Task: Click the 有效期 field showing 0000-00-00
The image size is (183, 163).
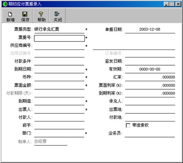Action: tap(150, 69)
